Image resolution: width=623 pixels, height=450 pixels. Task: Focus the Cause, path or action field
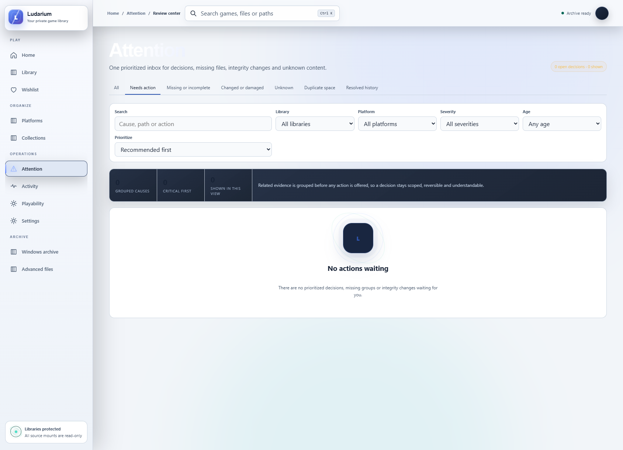point(193,124)
